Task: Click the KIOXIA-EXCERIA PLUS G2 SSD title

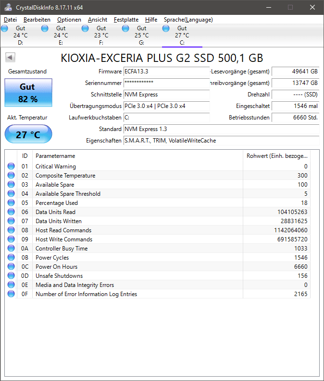Action: [162, 58]
